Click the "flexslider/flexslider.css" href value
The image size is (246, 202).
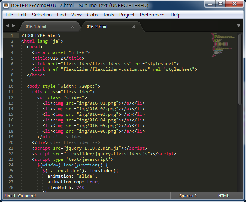point(96,64)
